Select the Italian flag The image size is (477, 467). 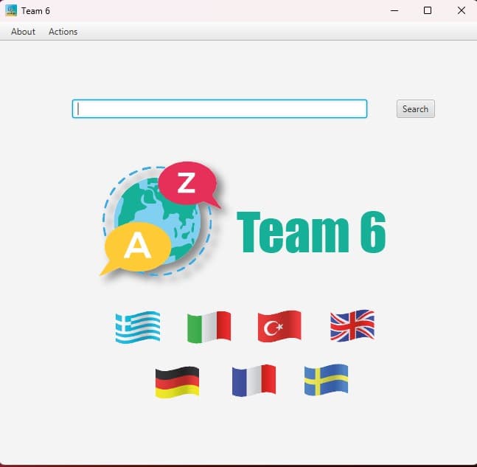click(209, 327)
